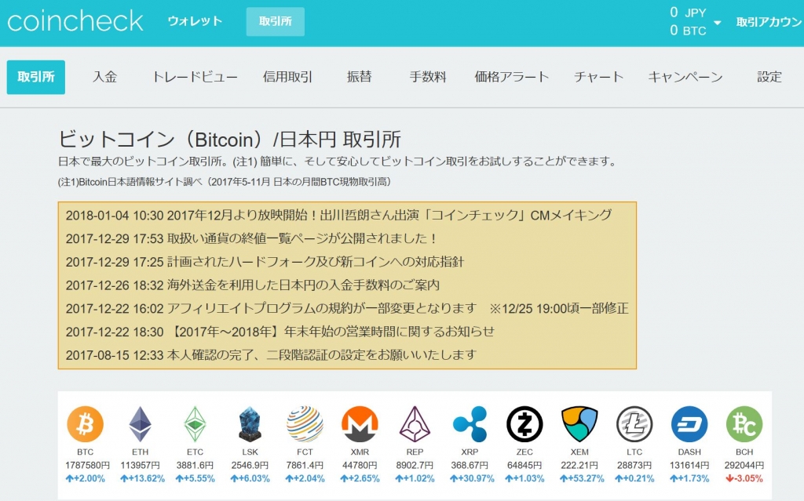Screen dimensions: 804x501
Task: Open the 設定 settings page
Action: point(769,77)
